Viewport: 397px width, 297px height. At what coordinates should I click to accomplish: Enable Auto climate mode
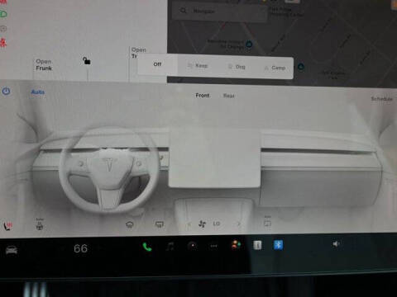38,92
